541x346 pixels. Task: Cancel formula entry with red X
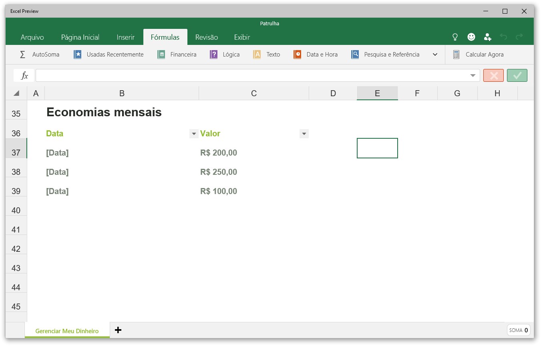[x=493, y=75]
